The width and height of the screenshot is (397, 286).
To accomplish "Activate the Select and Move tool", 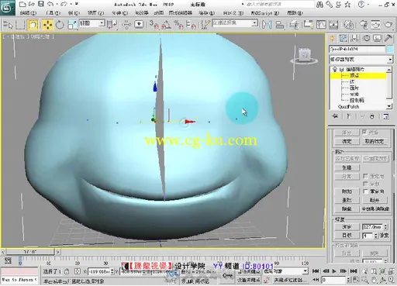I will point(47,25).
